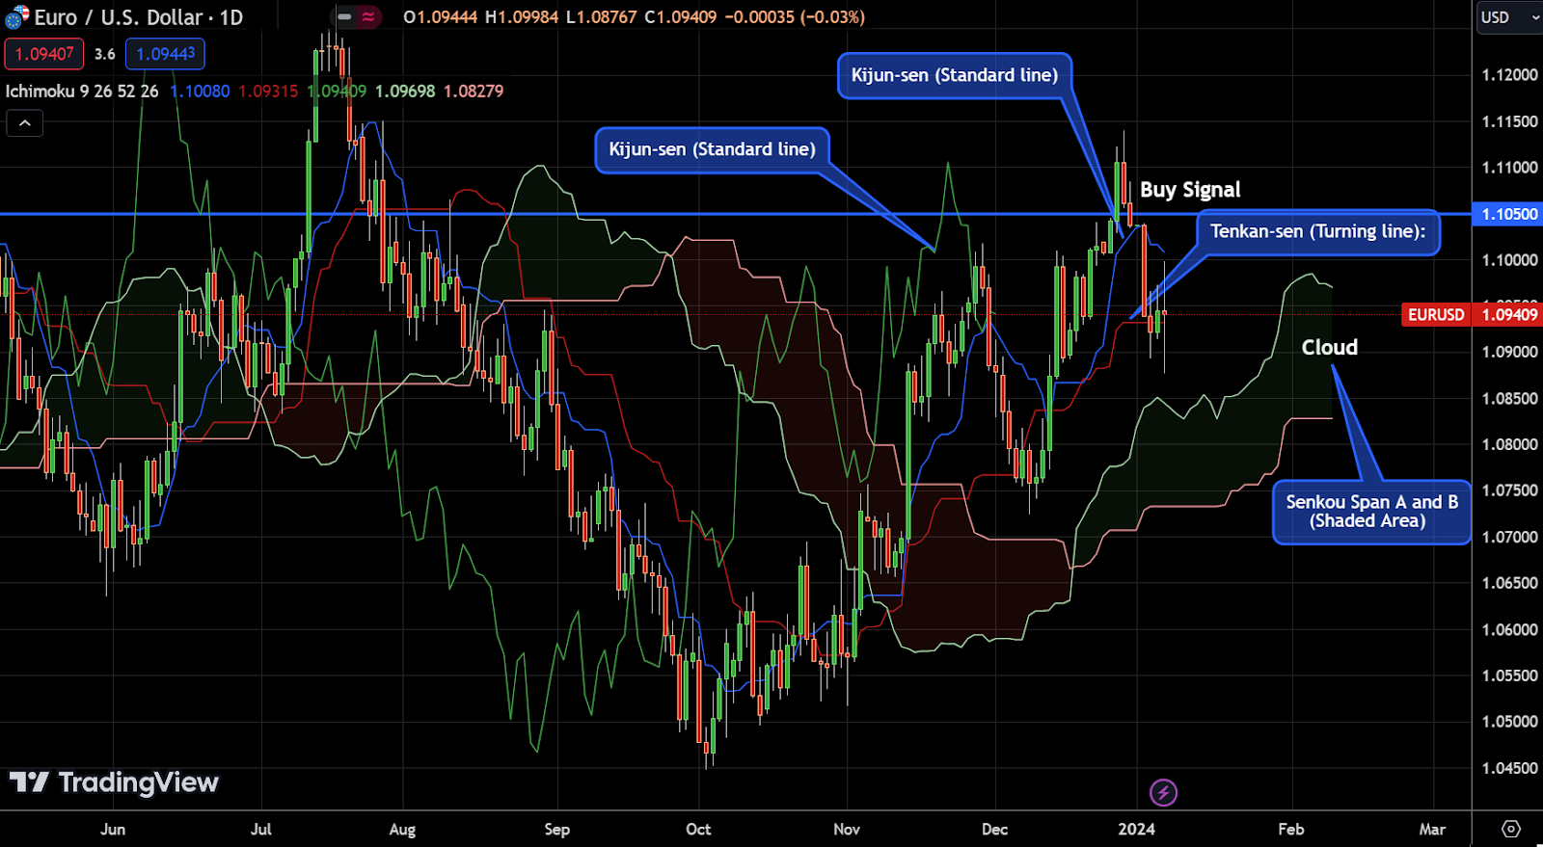Screen dimensions: 1543x847
Task: Click the change value −0.00035 (−0.03%)
Action: click(794, 17)
